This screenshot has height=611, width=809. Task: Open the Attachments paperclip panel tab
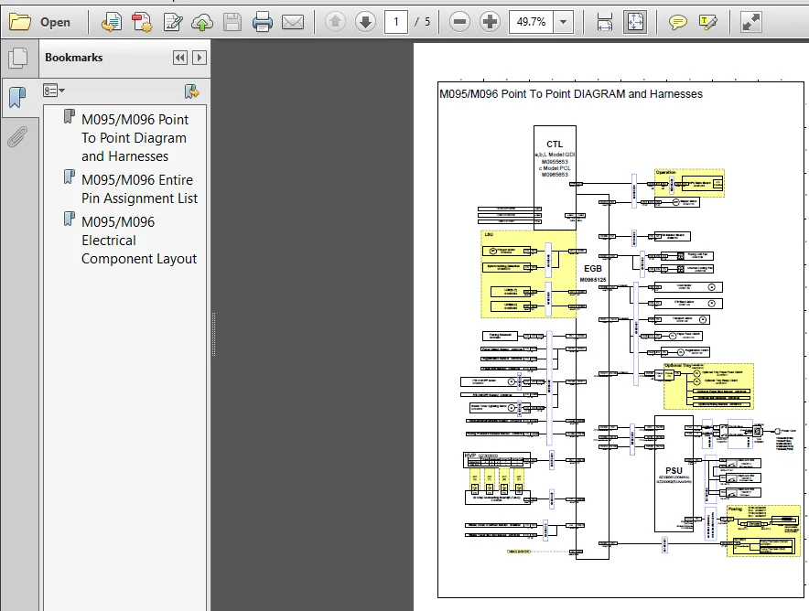(17, 137)
